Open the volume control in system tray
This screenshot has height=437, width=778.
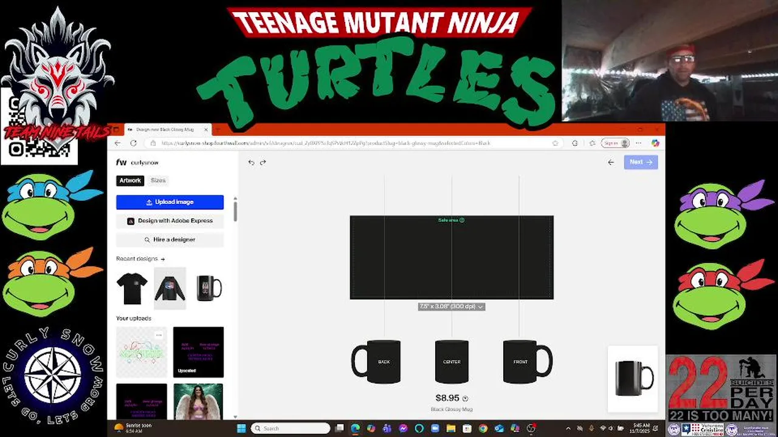pyautogui.click(x=610, y=429)
